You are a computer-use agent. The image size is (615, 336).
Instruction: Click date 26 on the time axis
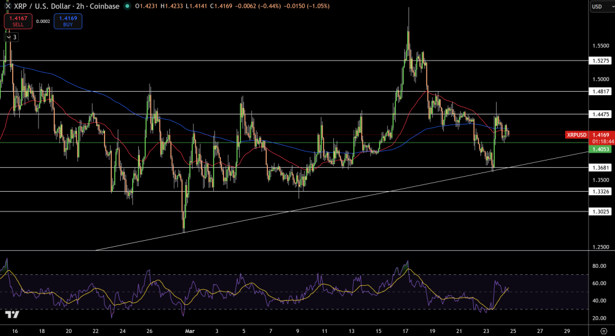(149, 331)
